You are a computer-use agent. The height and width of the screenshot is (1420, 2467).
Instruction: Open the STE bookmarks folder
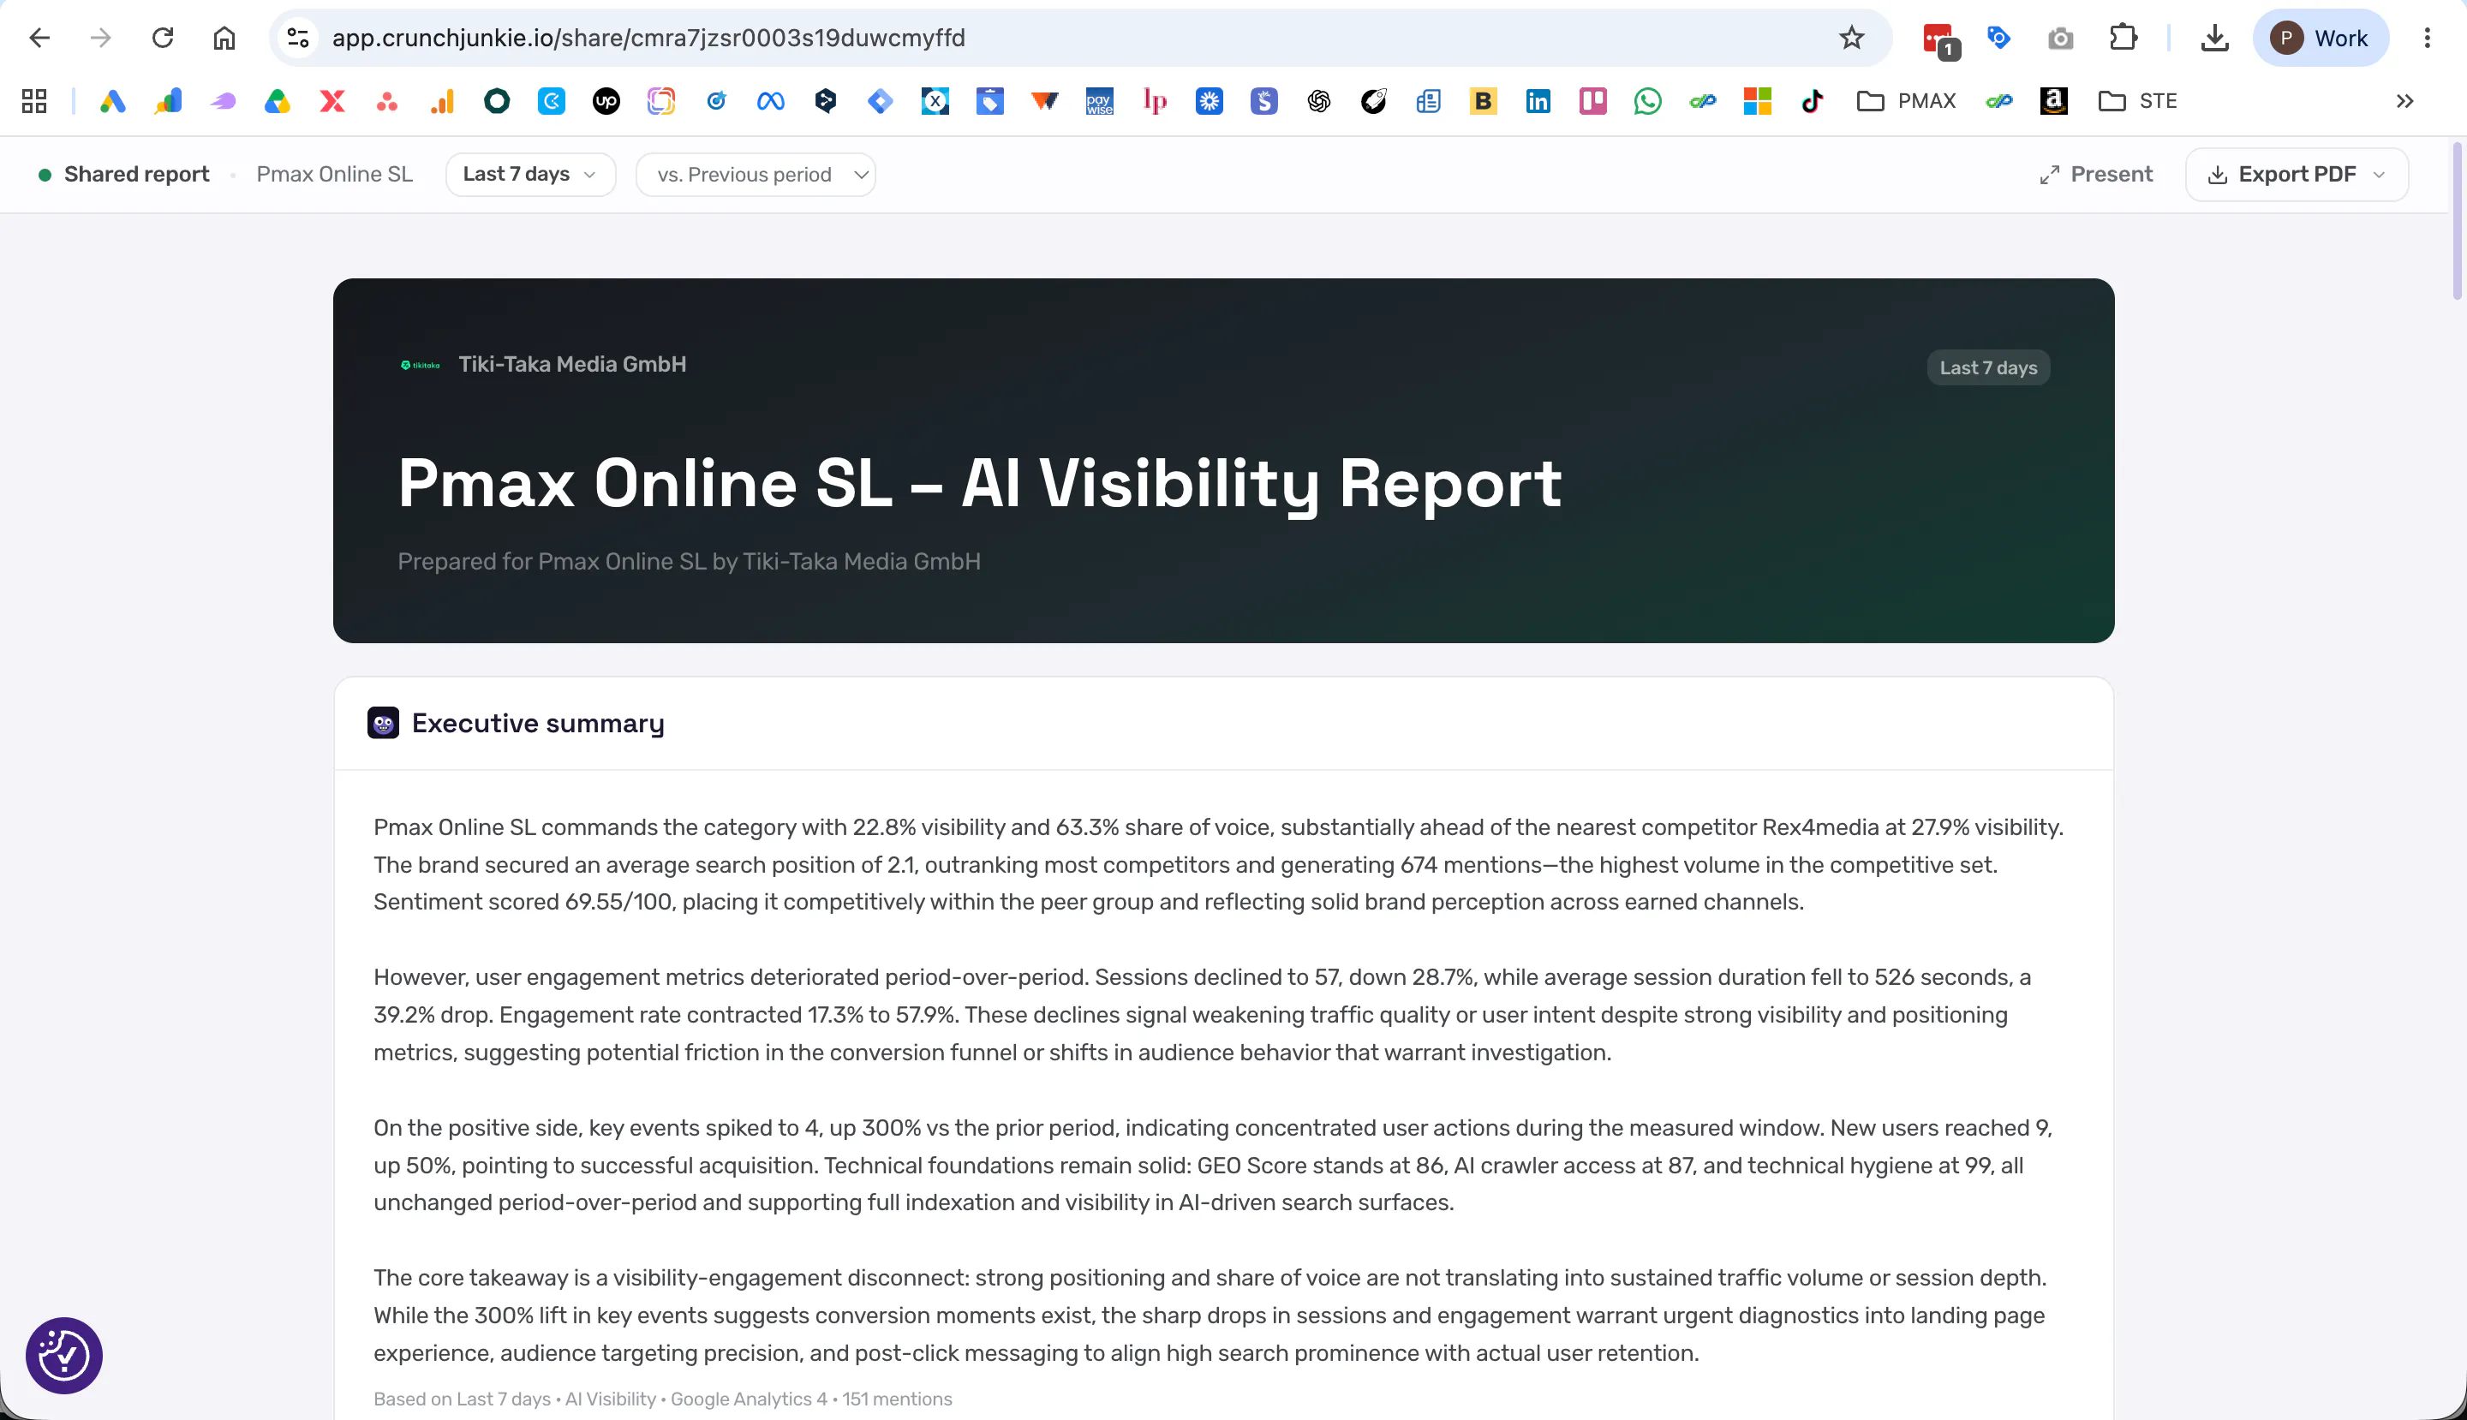click(x=2137, y=100)
